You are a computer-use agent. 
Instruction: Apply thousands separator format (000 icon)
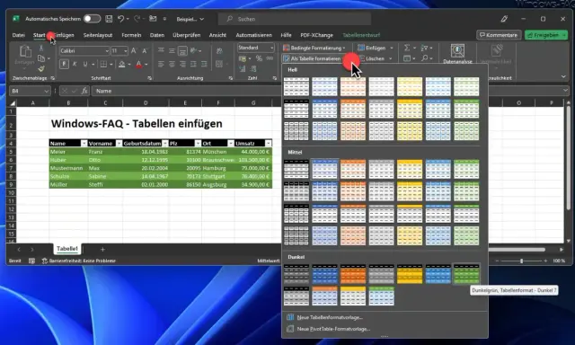(x=270, y=58)
